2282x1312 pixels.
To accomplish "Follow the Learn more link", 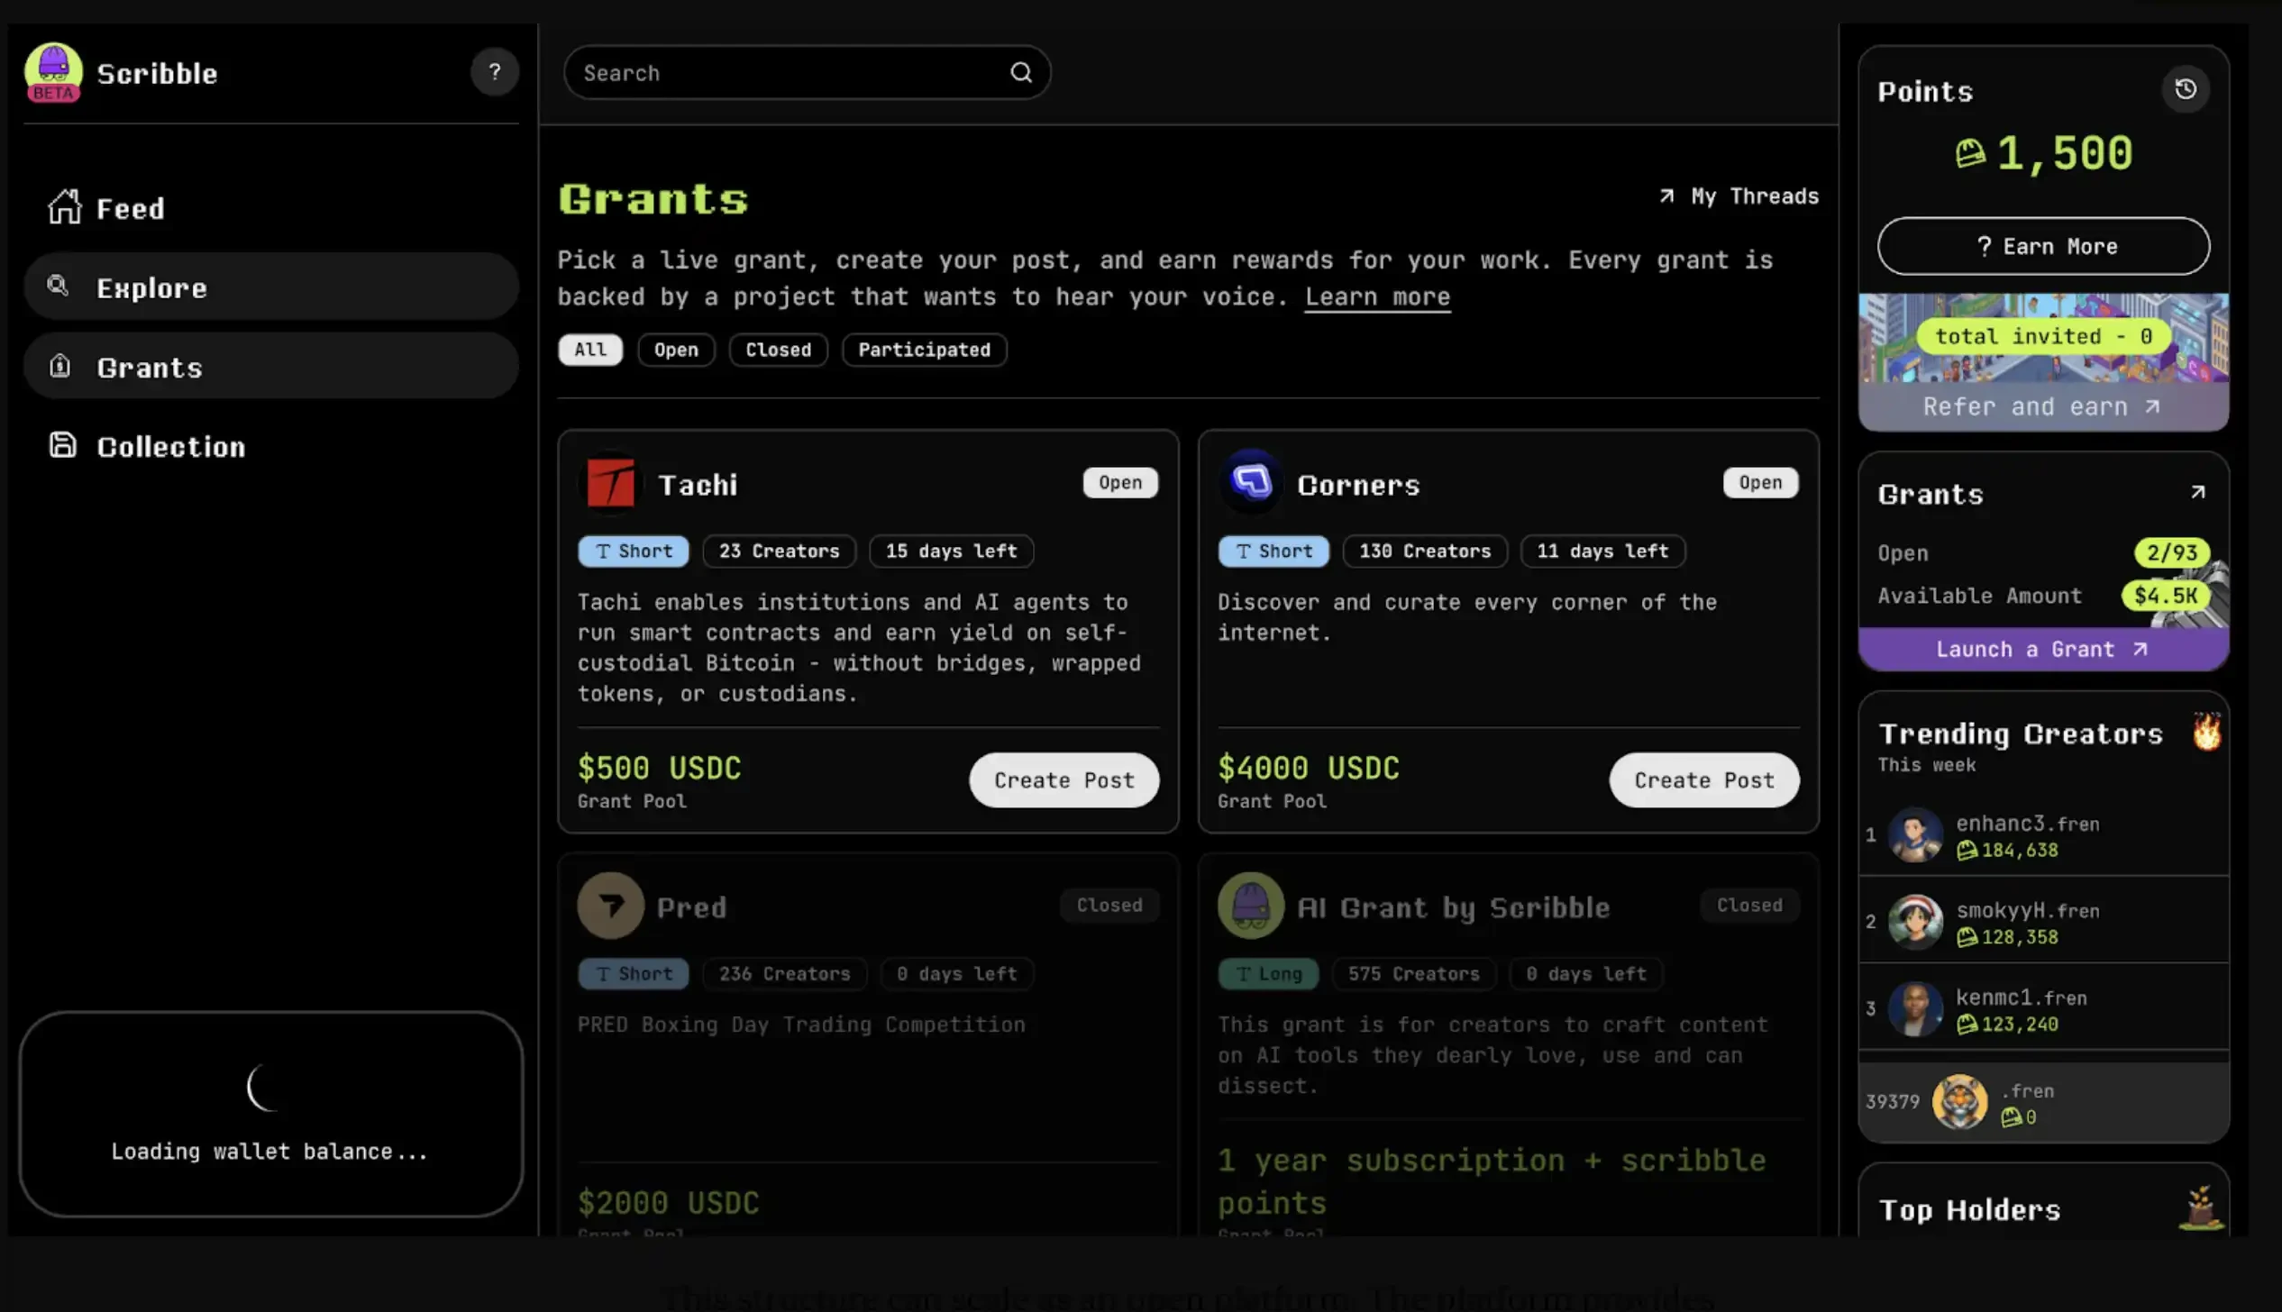I will point(1376,296).
